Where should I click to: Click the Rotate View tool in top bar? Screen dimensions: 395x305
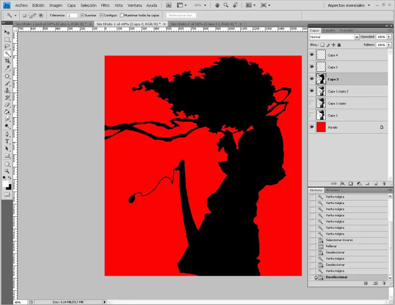(x=235, y=5)
